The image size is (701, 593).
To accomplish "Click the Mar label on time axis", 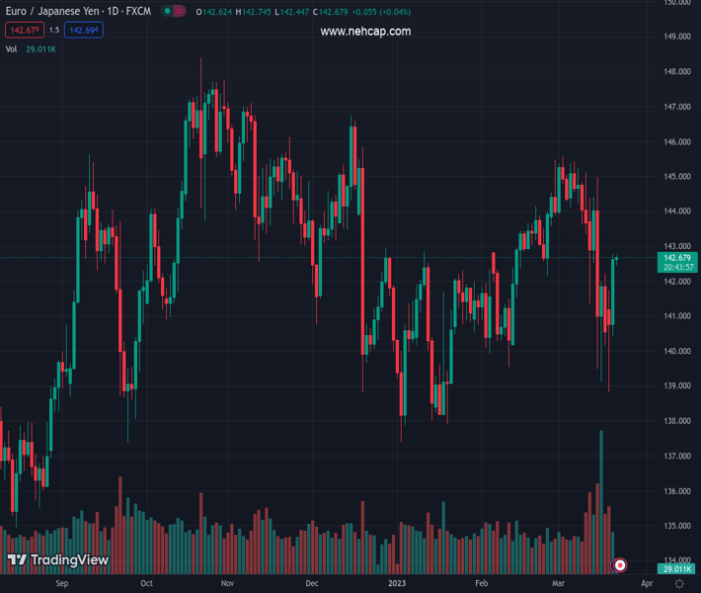I will click(x=559, y=584).
